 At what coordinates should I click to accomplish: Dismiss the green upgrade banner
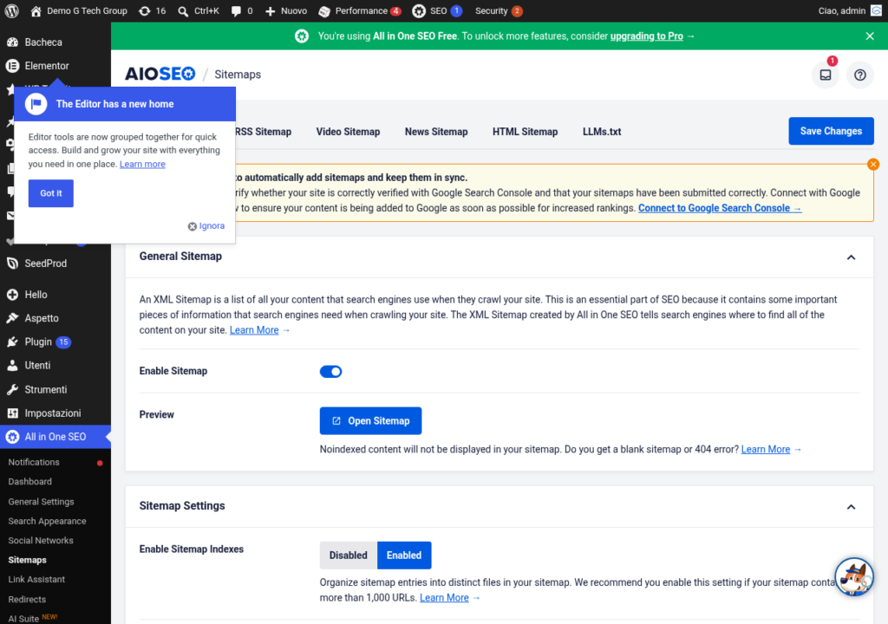[x=870, y=36]
